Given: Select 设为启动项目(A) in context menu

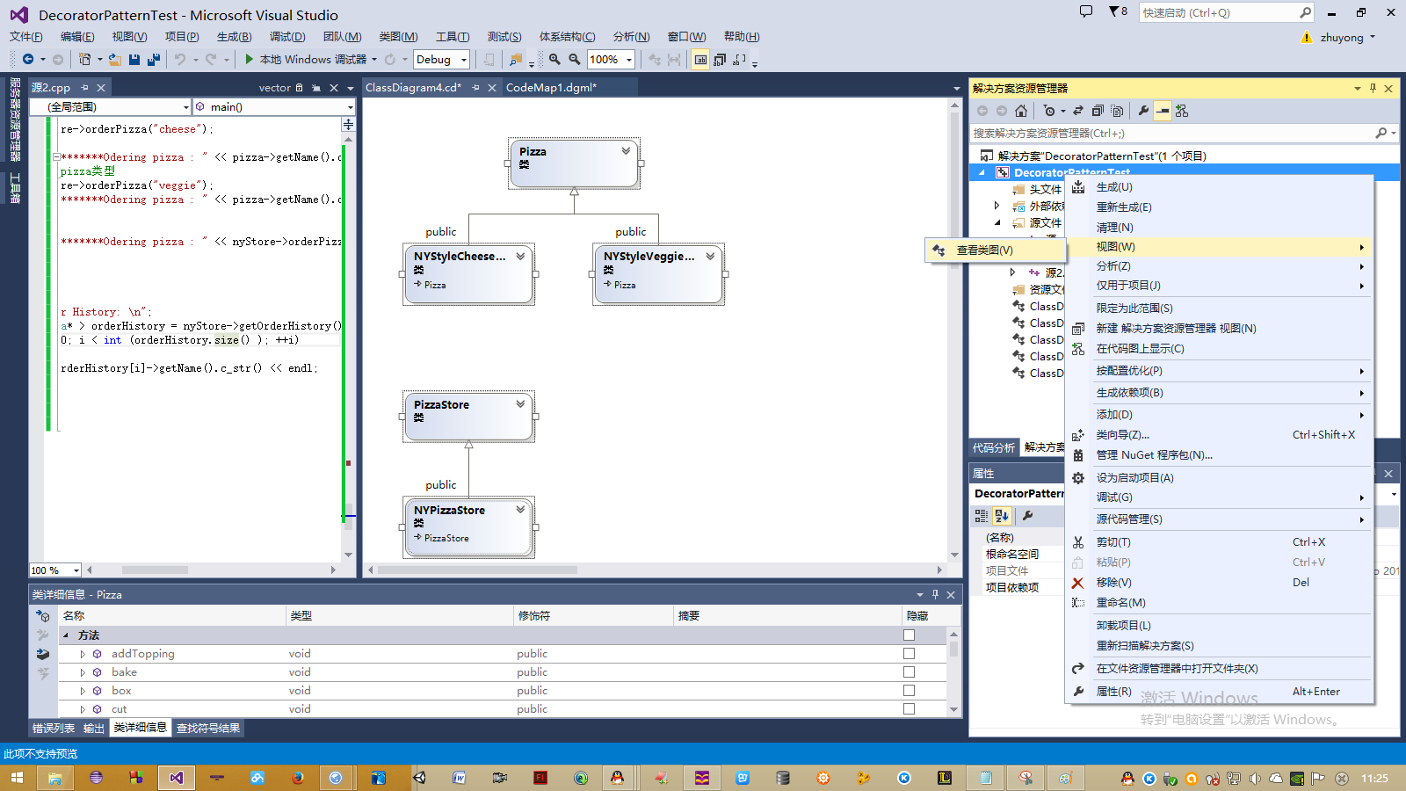Looking at the screenshot, I should point(1219,478).
